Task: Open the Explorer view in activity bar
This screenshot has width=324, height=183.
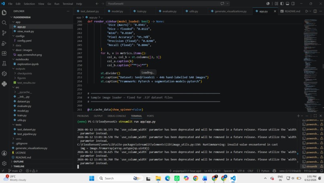Action: click(4, 12)
